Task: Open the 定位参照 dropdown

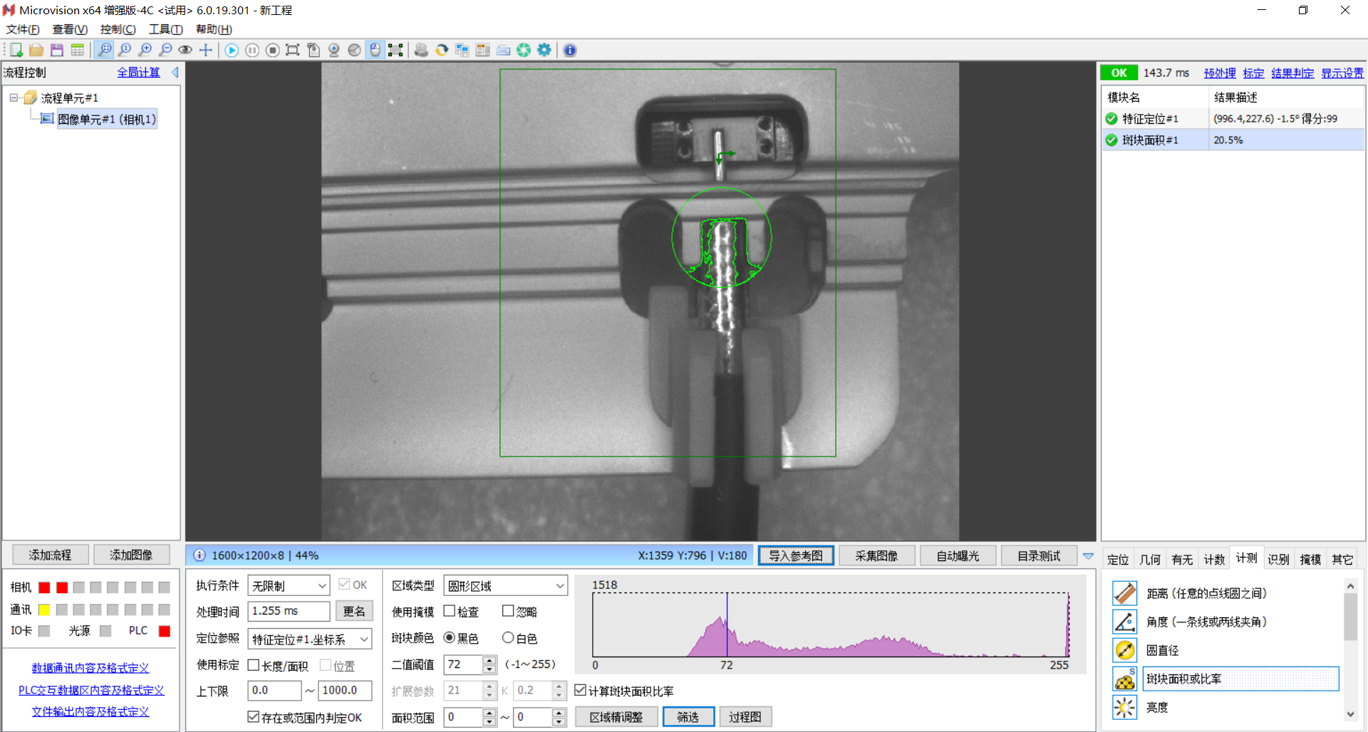Action: pyautogui.click(x=310, y=639)
